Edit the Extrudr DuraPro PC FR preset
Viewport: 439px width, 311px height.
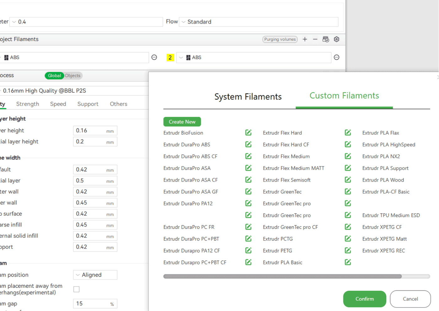pyautogui.click(x=248, y=227)
